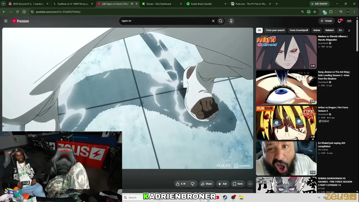Open File Explorer from the taskbar

point(241,198)
